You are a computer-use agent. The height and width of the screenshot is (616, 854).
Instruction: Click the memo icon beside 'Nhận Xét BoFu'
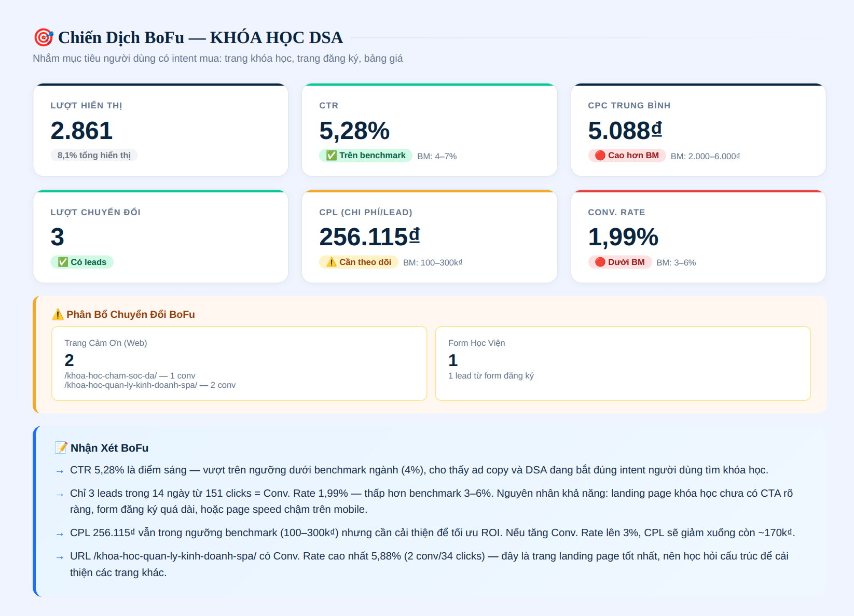click(x=61, y=447)
